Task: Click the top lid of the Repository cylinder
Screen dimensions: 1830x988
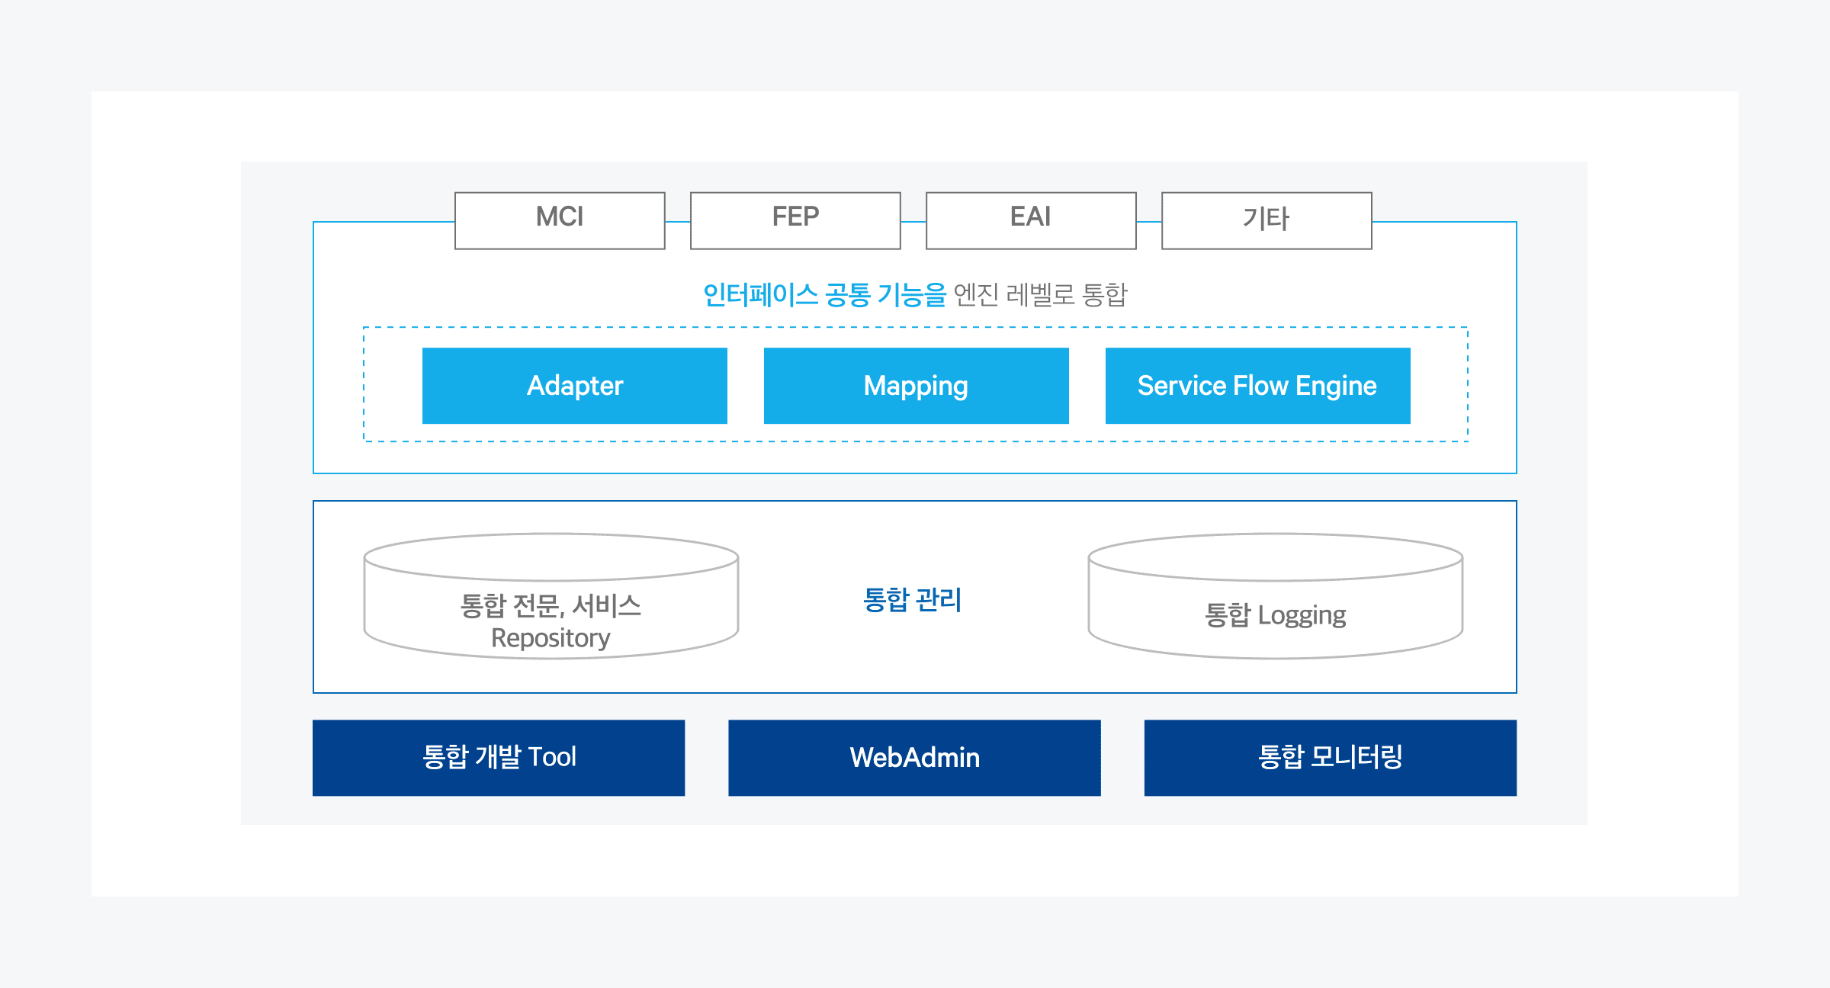Action: tap(551, 557)
